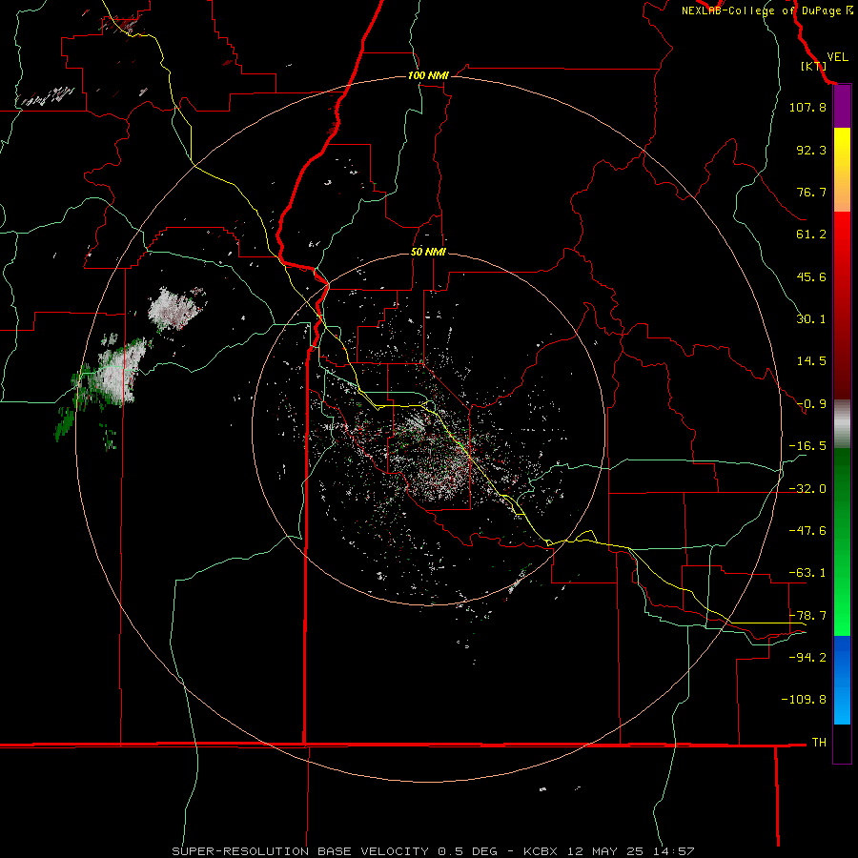Click the -47.6 value on velocity scale

[807, 531]
